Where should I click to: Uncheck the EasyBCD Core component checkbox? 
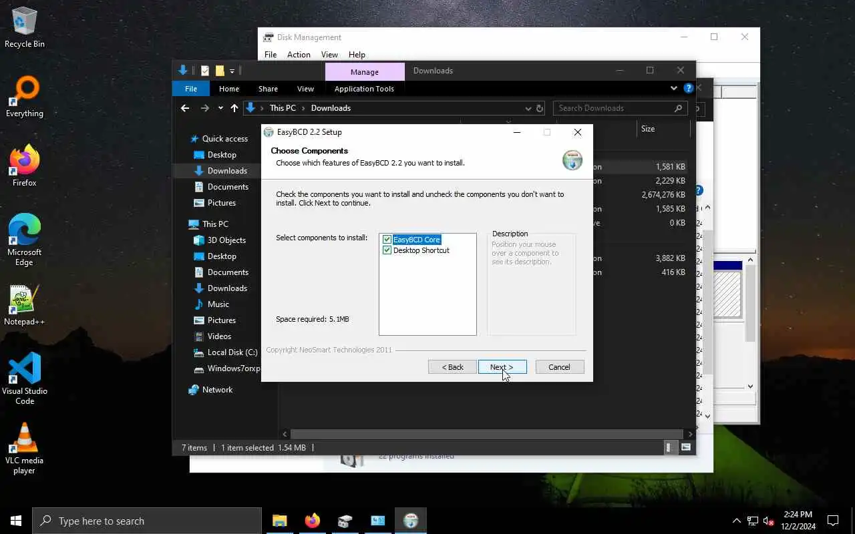click(x=387, y=240)
